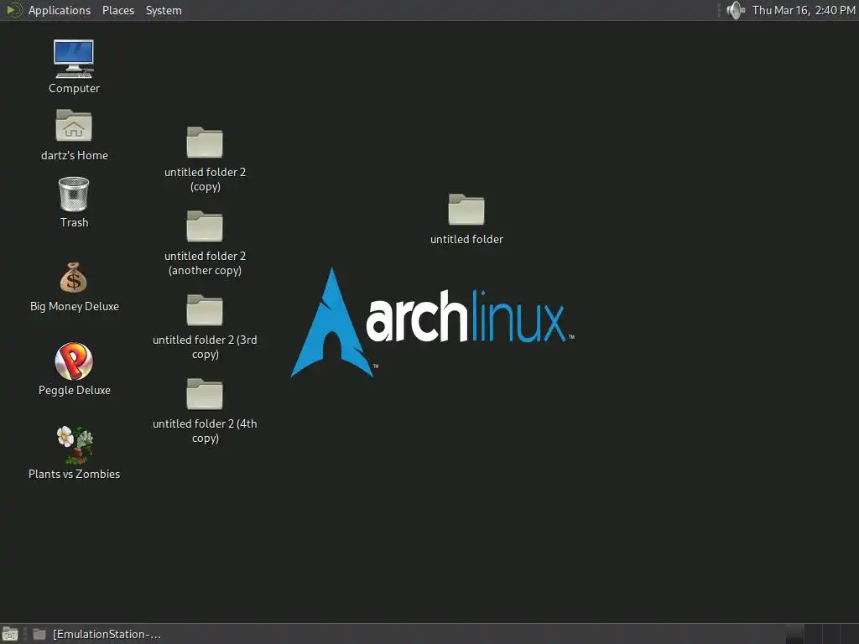Select the Big Money Deluxe launcher

coord(74,278)
